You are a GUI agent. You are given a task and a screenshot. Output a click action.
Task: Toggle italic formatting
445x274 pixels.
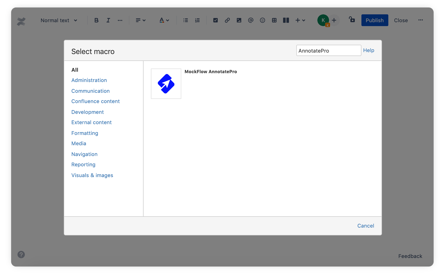click(108, 20)
